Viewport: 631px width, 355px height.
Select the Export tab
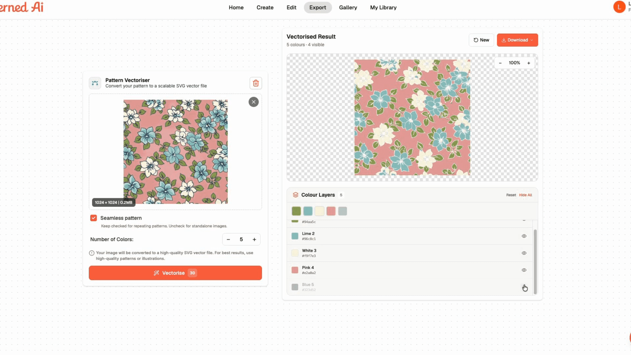(x=317, y=7)
